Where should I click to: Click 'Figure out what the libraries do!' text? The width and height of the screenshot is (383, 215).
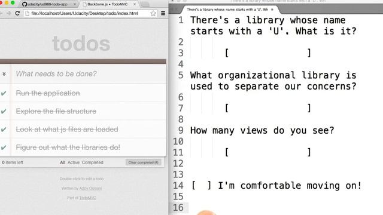coord(68,148)
